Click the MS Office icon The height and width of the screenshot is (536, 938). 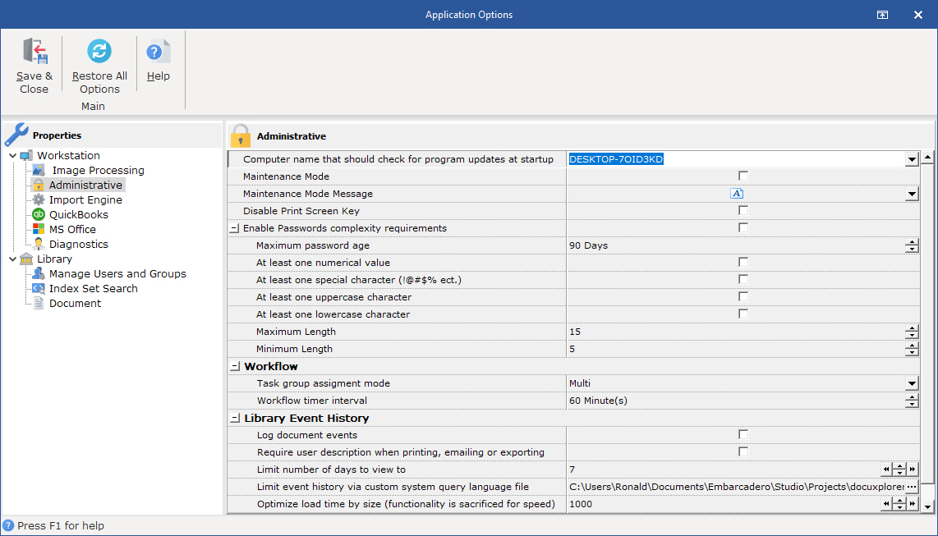(39, 230)
